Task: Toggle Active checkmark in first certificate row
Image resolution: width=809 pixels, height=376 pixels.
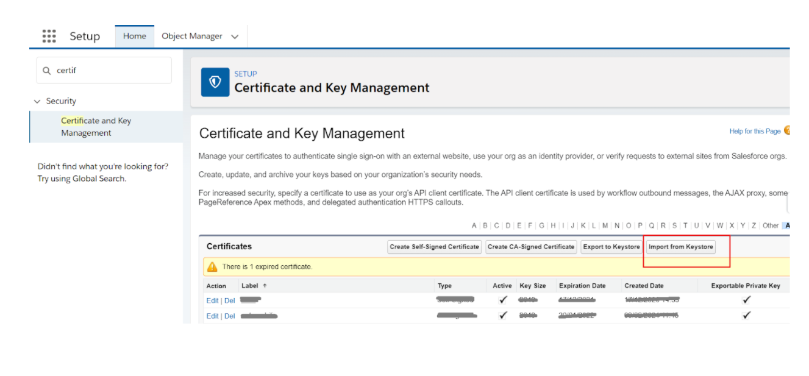Action: (502, 300)
